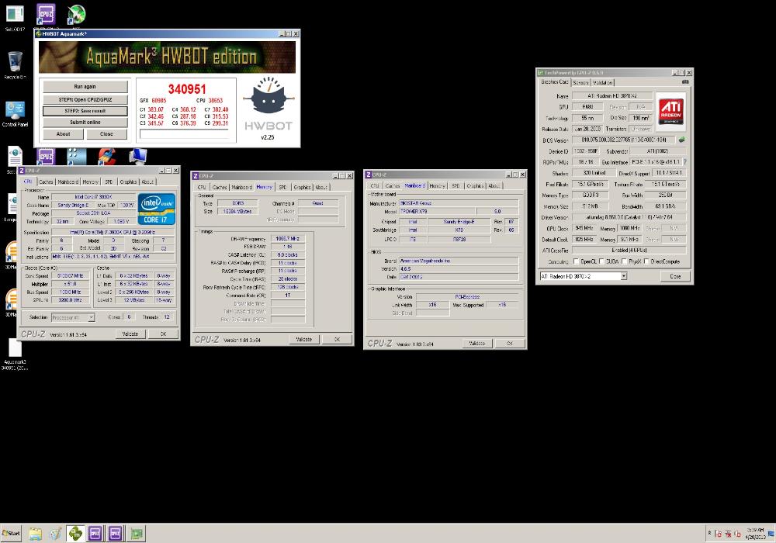Open the green disc desktop shortcut

pos(76,14)
